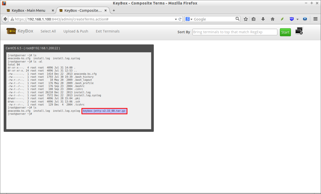This screenshot has width=321, height=194.
Task: Click the .pki directory listing row
Action: click(x=44, y=98)
